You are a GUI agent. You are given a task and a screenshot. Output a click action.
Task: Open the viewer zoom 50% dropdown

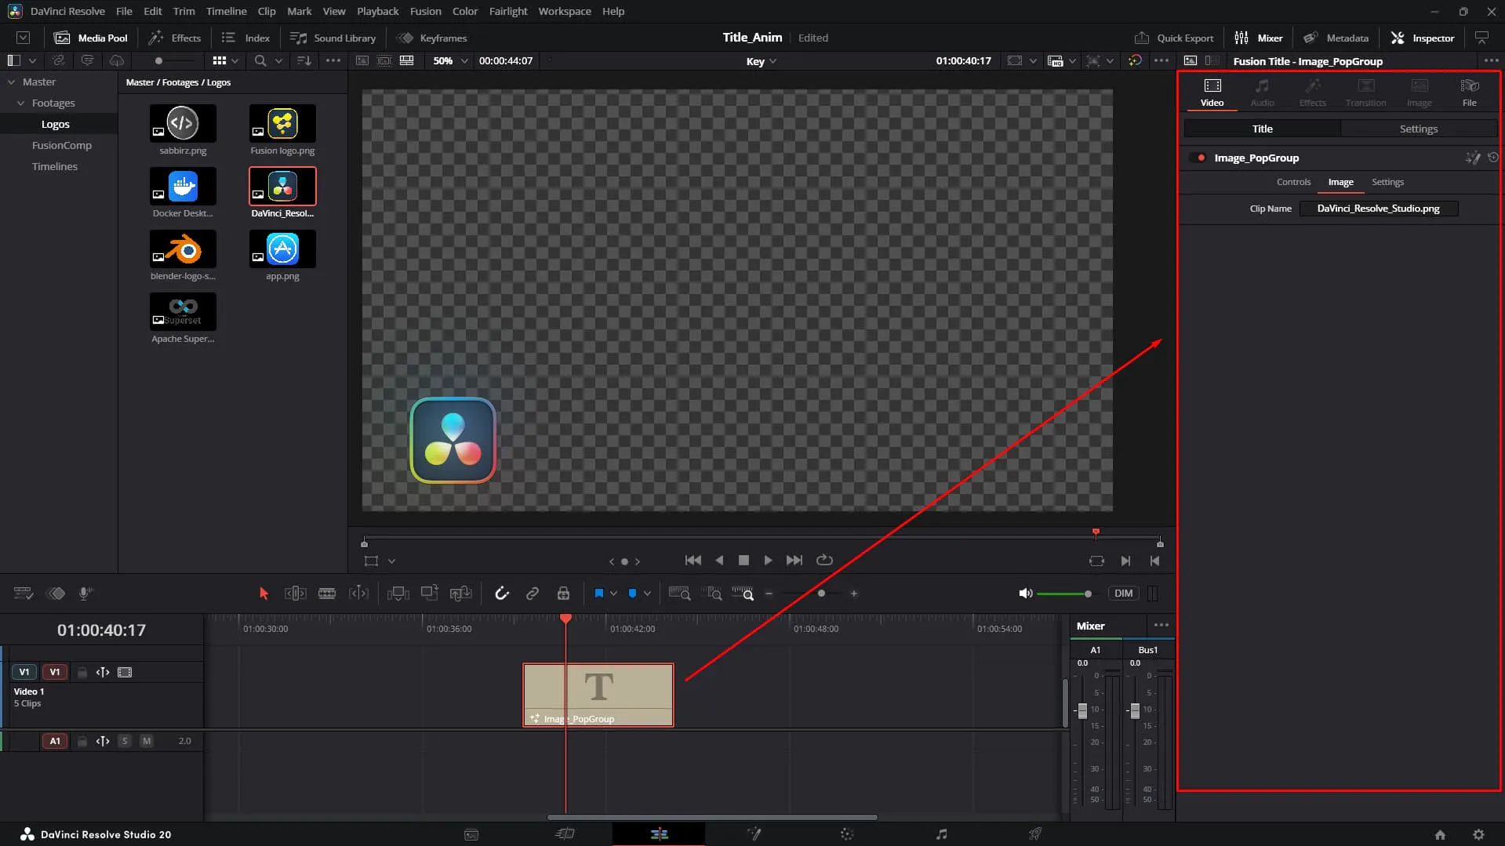[x=451, y=60]
